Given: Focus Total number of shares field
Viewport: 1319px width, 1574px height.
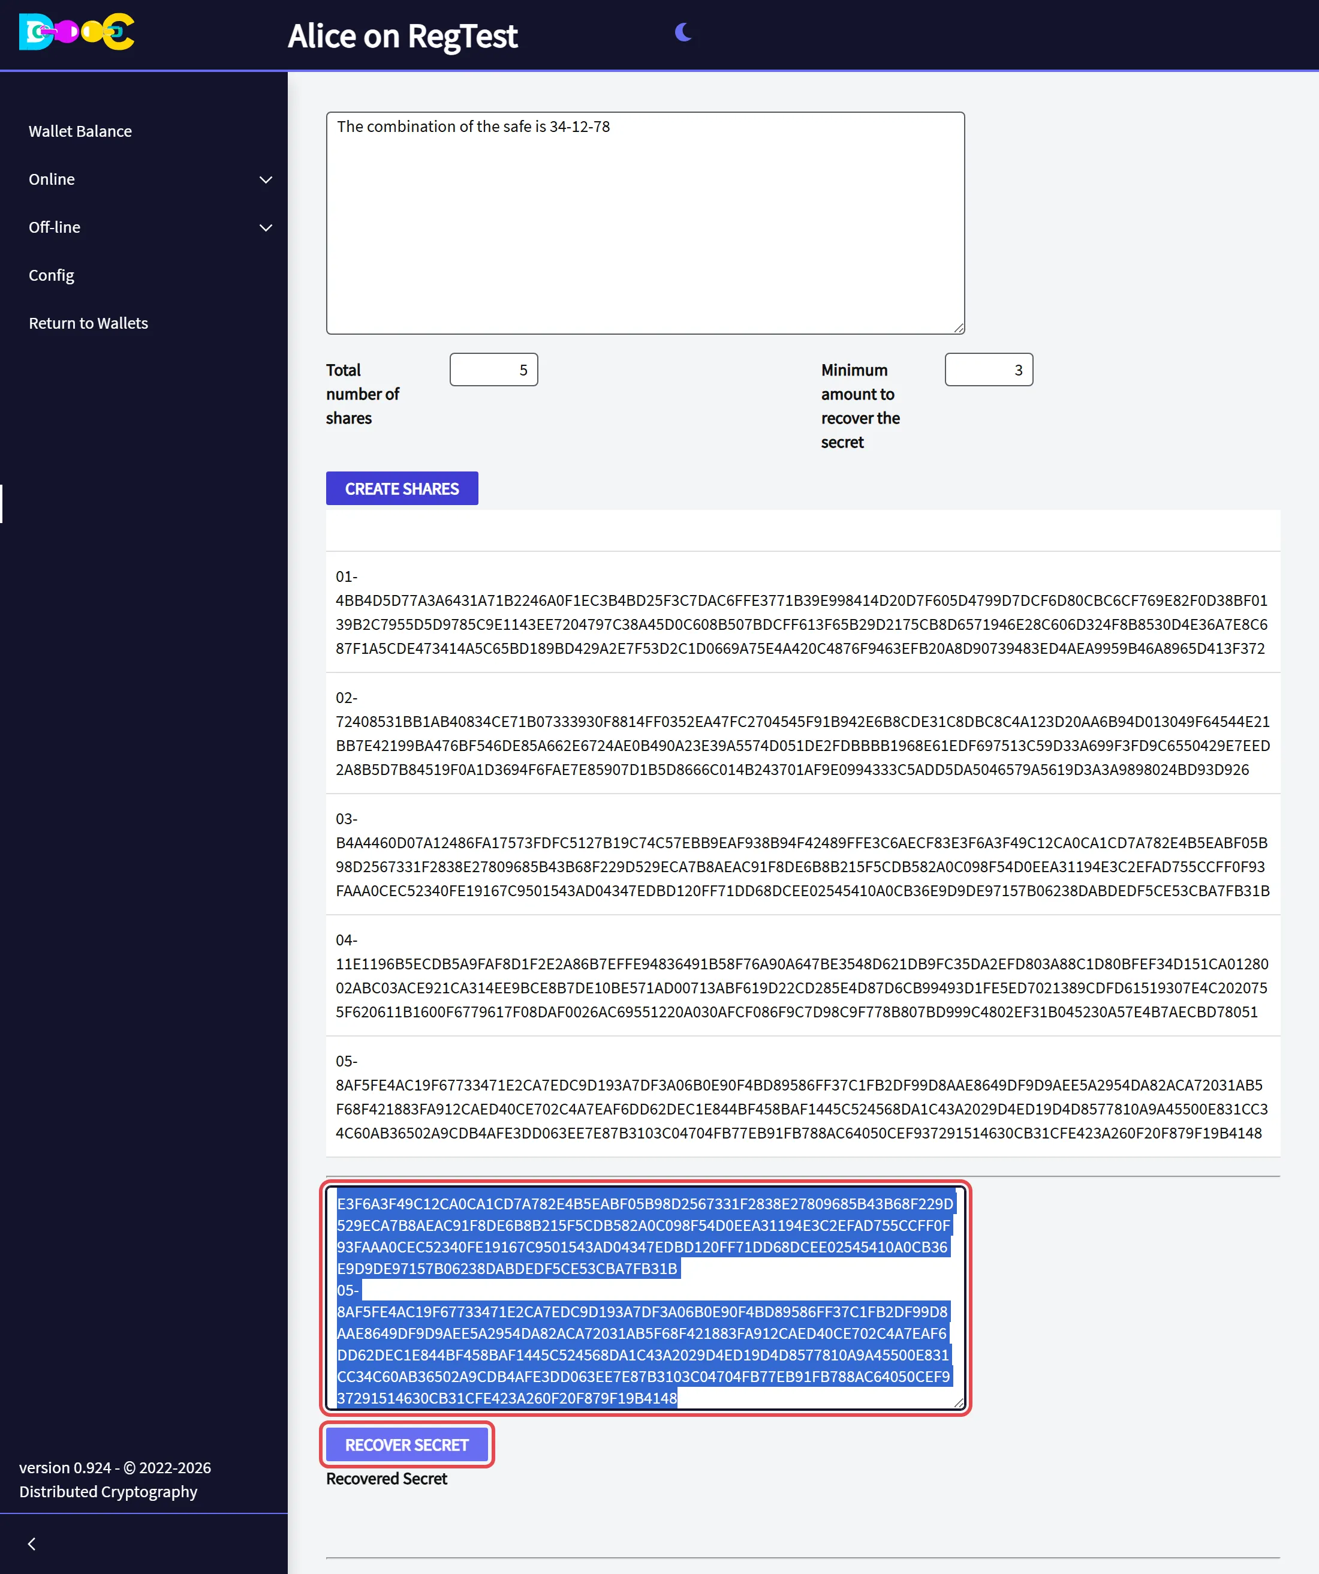Looking at the screenshot, I should [493, 370].
